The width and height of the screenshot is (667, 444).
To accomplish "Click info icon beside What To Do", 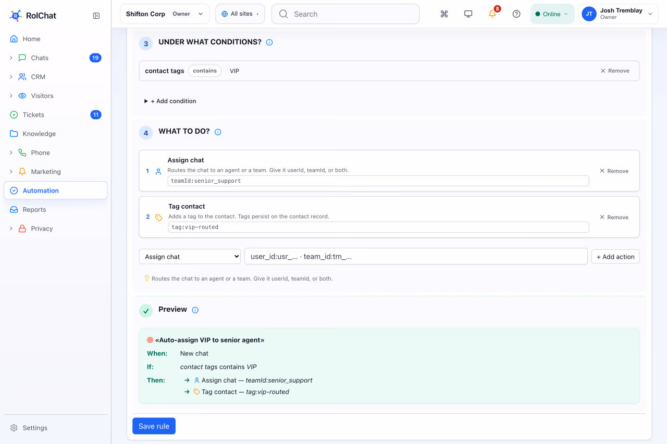I will click(x=218, y=132).
